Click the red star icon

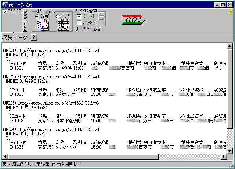click(x=231, y=12)
